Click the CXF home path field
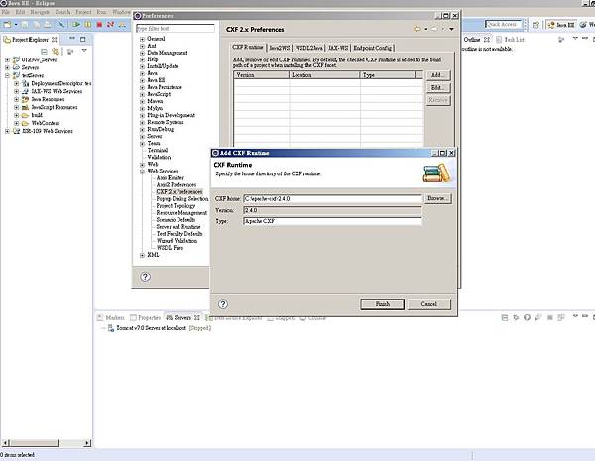Image resolution: width=595 pixels, height=461 pixels. pyautogui.click(x=332, y=199)
